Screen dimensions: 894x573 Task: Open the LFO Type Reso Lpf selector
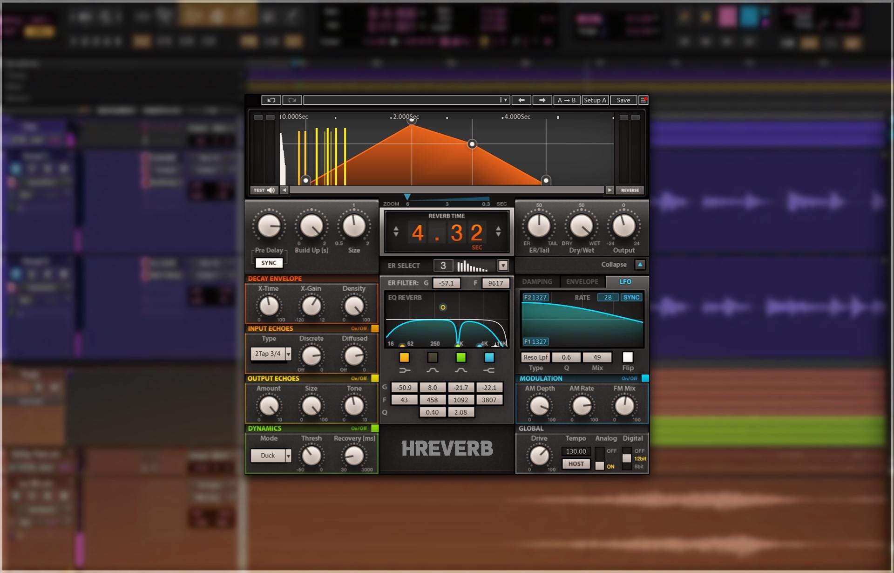point(535,357)
